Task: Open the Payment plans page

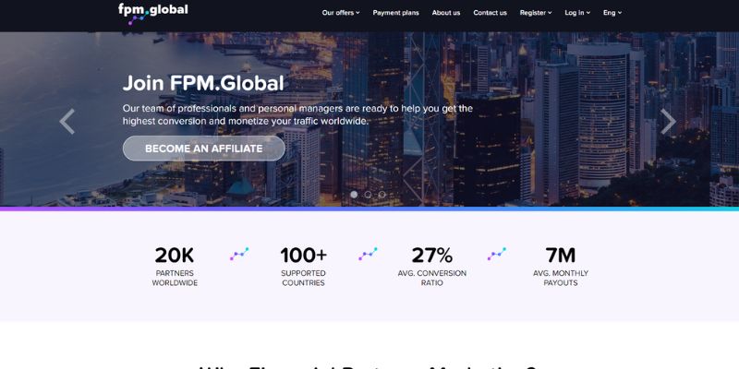Action: tap(395, 13)
